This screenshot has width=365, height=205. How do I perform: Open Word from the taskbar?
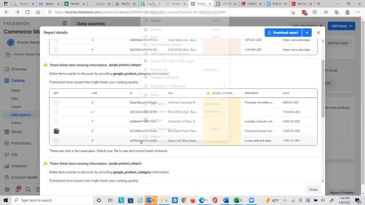point(226,200)
